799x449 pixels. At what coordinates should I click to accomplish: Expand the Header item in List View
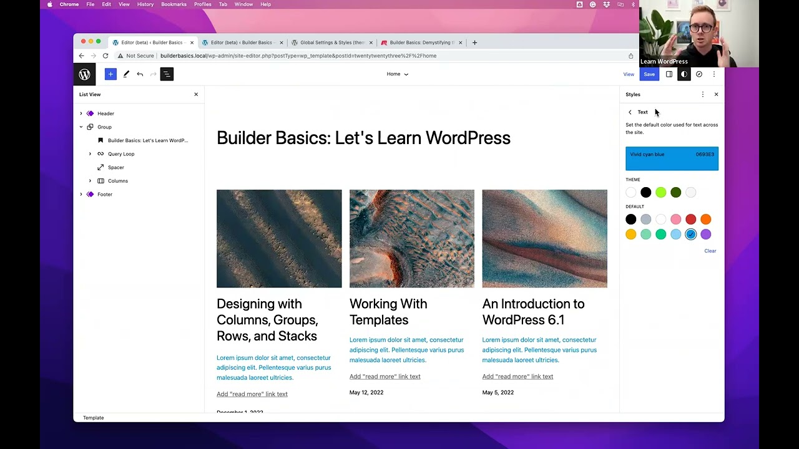coord(81,113)
